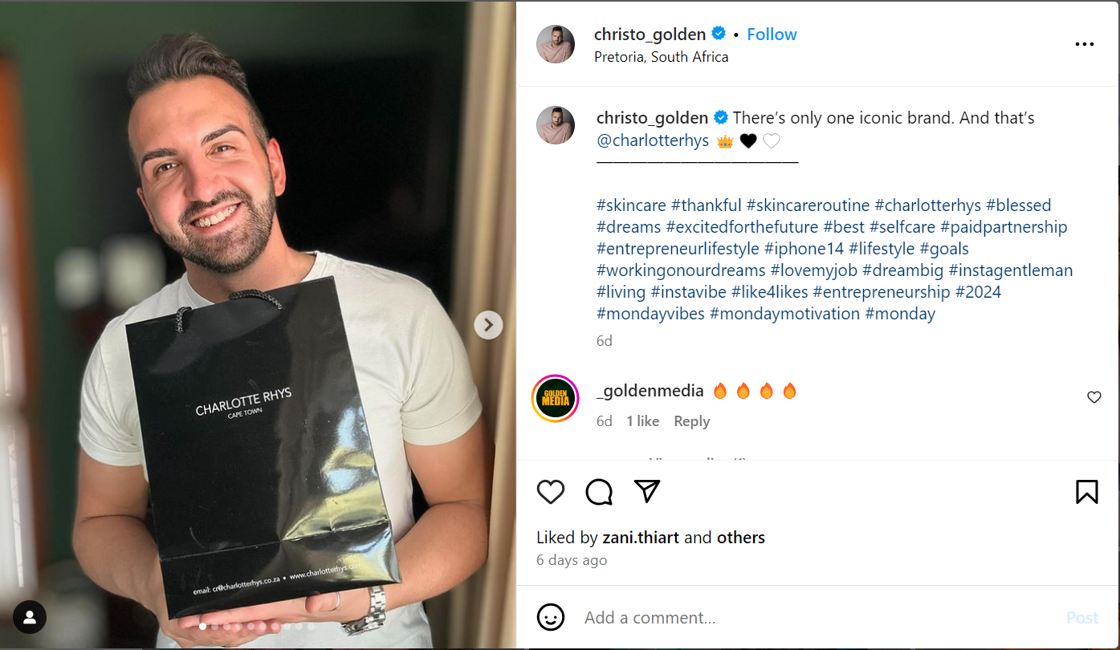The image size is (1120, 650).
Task: Like the post with the heart icon
Action: coord(551,491)
